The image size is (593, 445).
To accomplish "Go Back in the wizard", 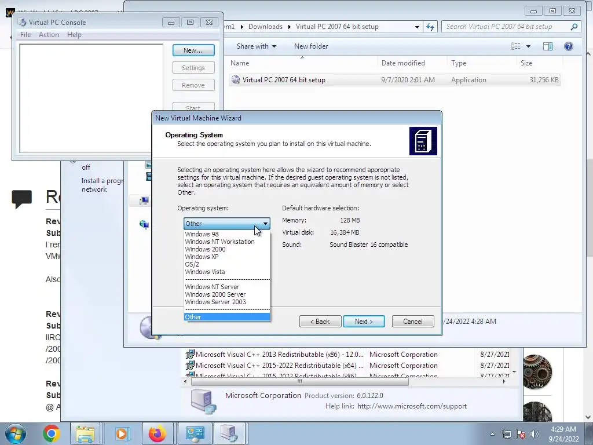I will 320,321.
